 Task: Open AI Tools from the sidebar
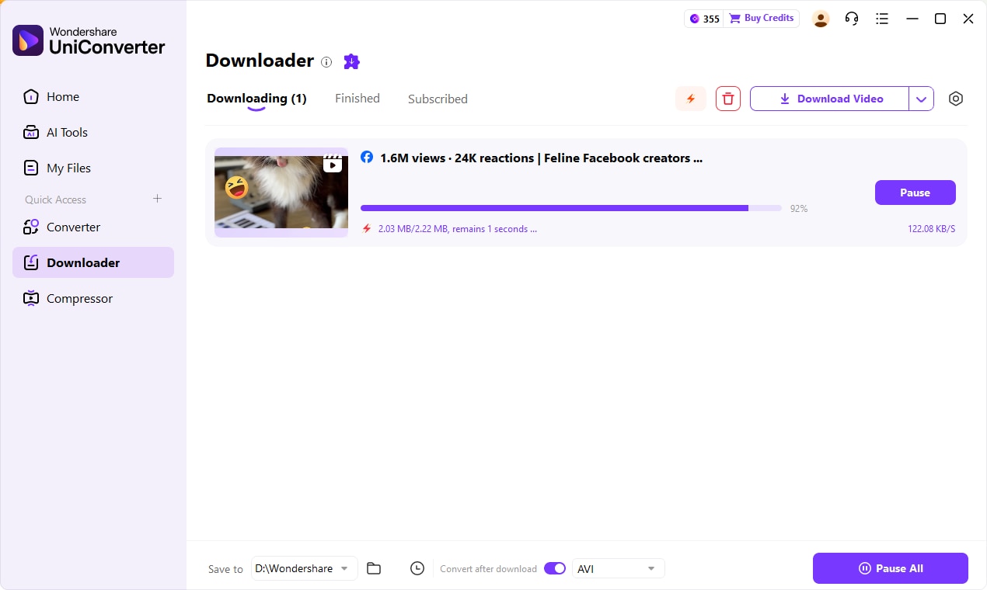(x=67, y=132)
